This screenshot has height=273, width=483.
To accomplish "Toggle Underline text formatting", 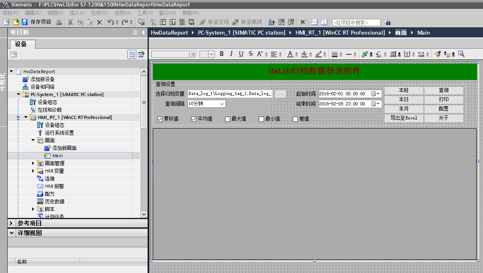I will (241, 54).
